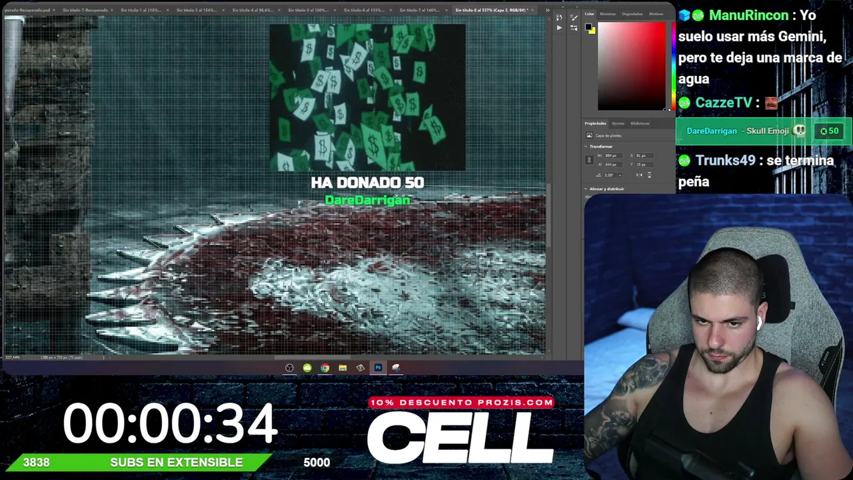Switch to the Propiedades tab

596,123
